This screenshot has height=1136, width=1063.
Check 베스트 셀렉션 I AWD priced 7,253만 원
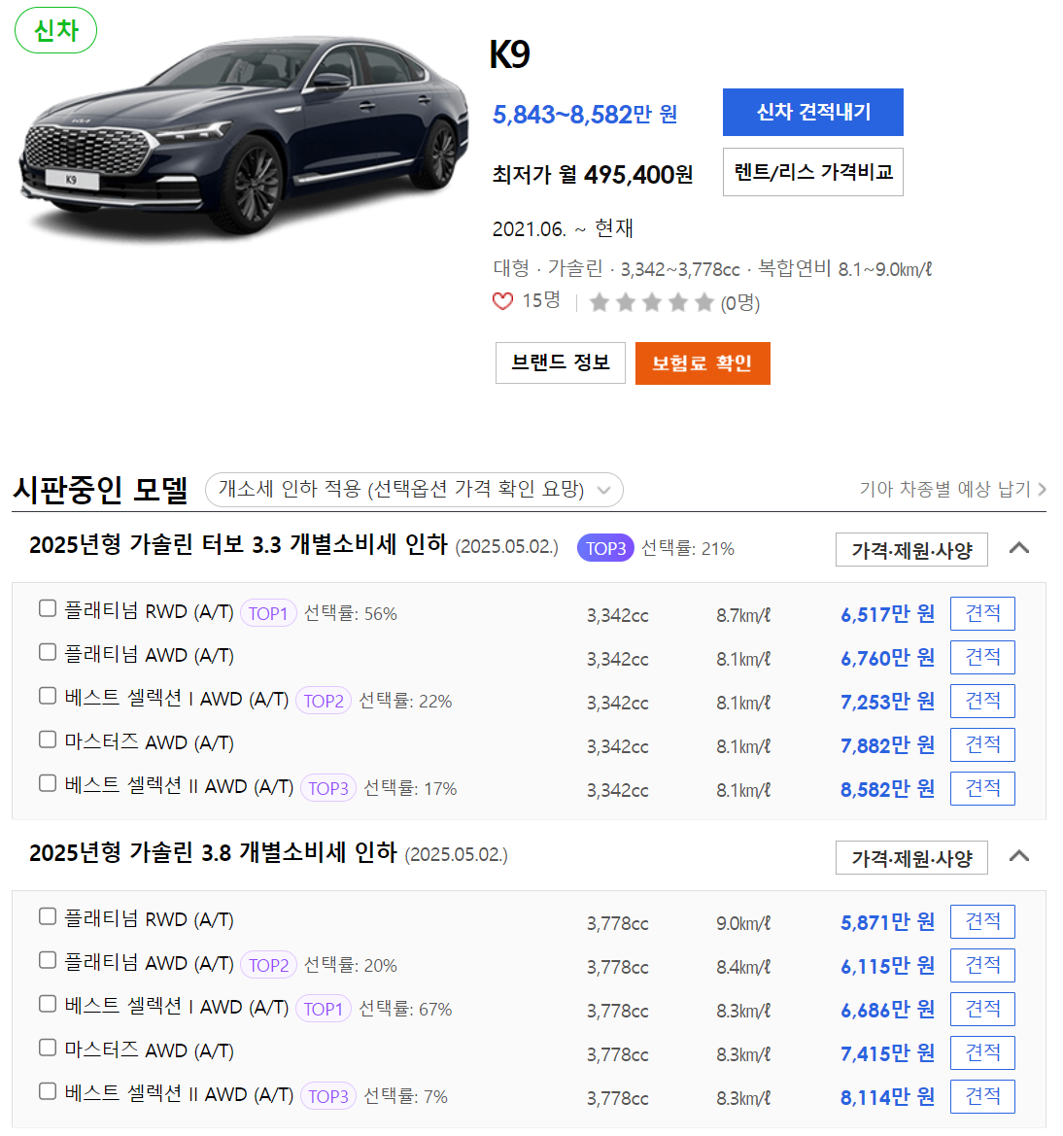[x=48, y=696]
